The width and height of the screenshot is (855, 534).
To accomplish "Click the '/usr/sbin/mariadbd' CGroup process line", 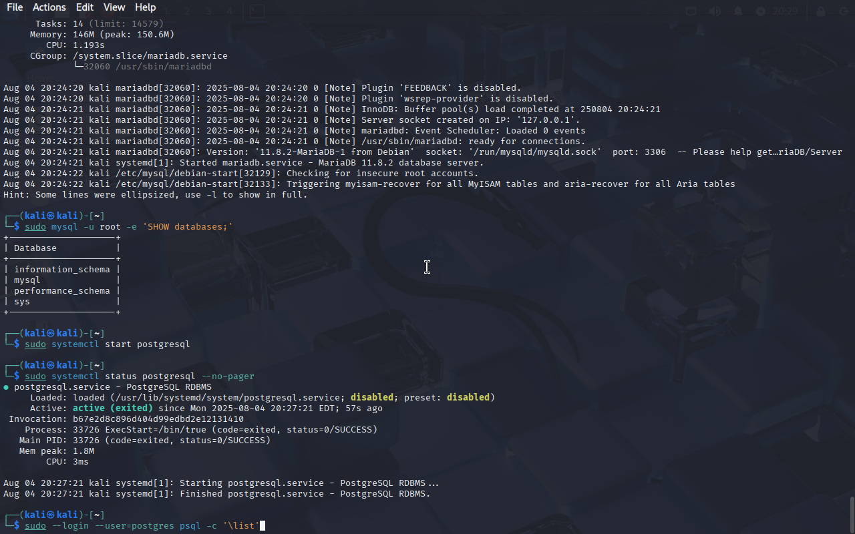I will pos(142,67).
